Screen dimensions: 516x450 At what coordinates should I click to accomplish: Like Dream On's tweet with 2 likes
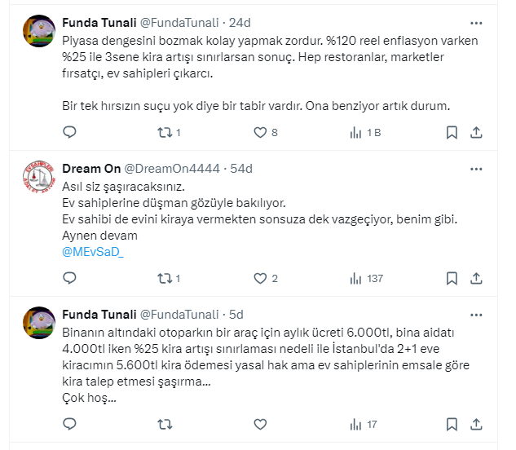coord(260,278)
